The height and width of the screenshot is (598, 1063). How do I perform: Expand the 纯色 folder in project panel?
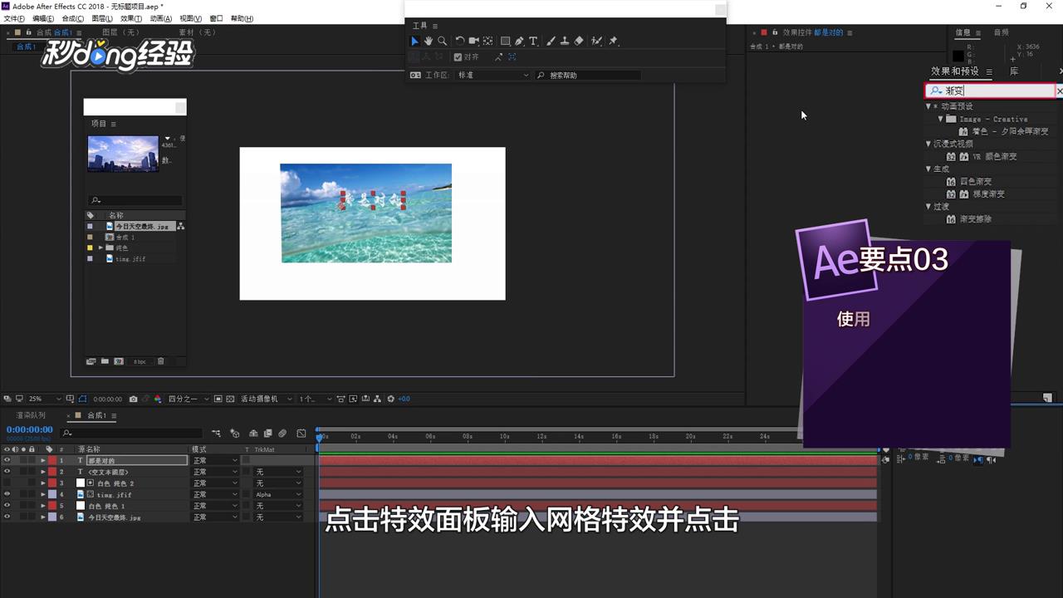100,248
